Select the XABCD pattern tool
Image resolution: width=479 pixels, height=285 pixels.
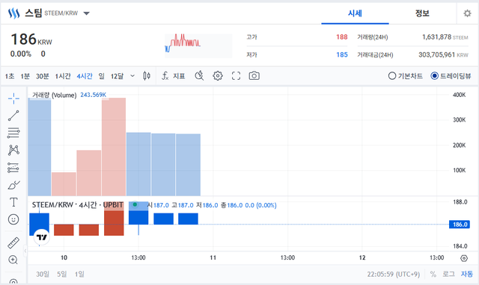(13, 150)
